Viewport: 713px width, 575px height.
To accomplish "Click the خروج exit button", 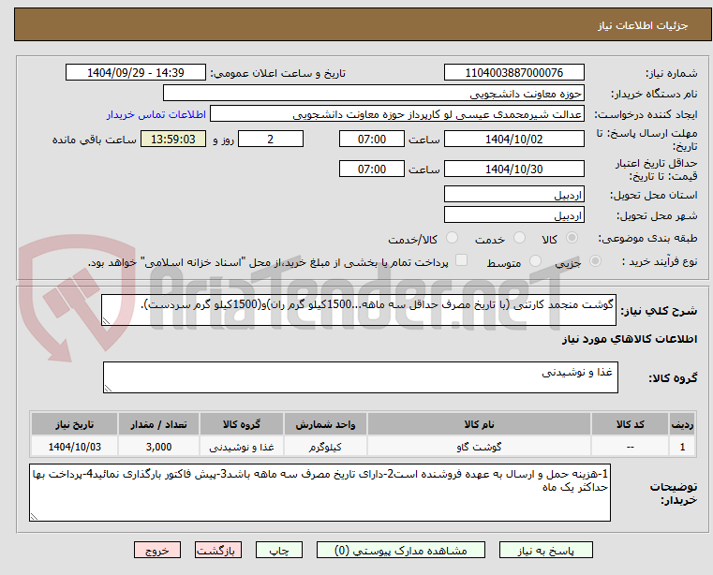I will 156,551.
